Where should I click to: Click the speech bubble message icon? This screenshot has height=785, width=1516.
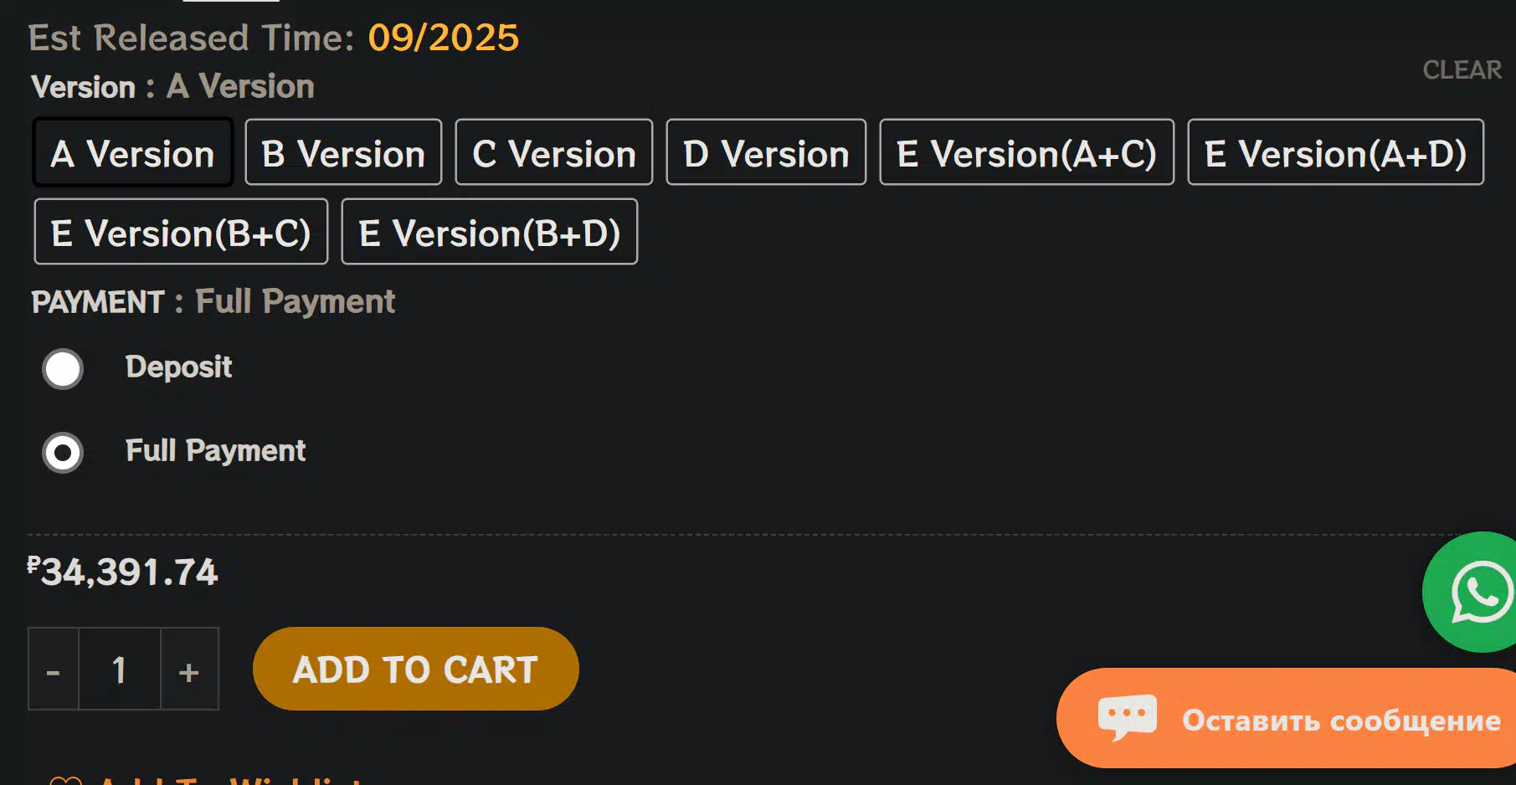coord(1127,717)
